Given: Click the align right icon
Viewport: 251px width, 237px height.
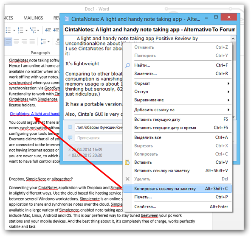Looking at the screenshot, I should tap(24, 42).
